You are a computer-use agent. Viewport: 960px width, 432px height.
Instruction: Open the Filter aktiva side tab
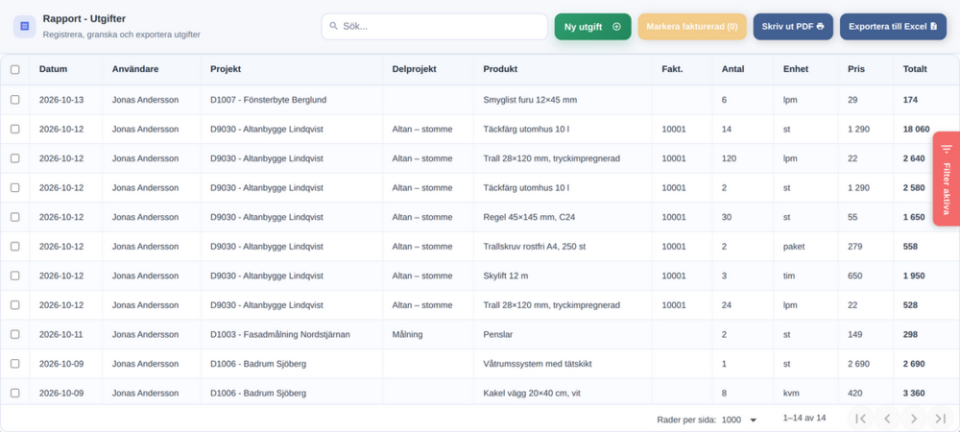pos(947,179)
